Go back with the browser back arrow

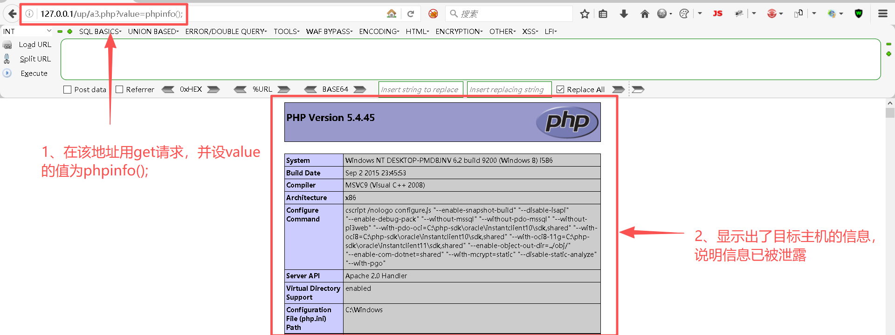(12, 14)
